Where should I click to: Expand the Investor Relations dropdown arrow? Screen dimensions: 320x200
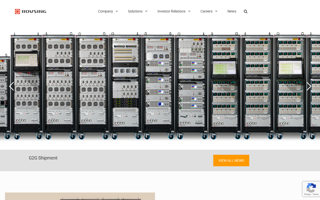pyautogui.click(x=189, y=11)
